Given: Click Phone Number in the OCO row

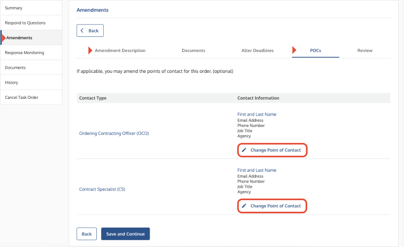Looking at the screenshot, I should (251, 126).
